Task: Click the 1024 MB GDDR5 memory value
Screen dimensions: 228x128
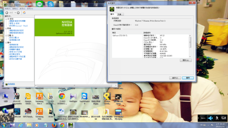Action: [x=166, y=56]
